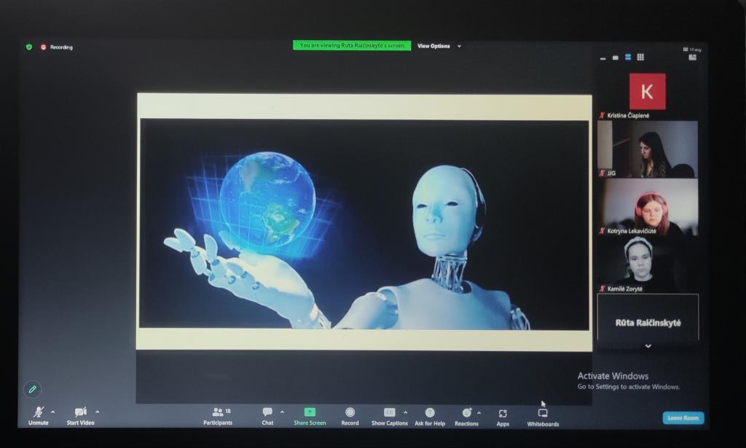Minimize the participant video strip with the dash icon

pos(602,58)
